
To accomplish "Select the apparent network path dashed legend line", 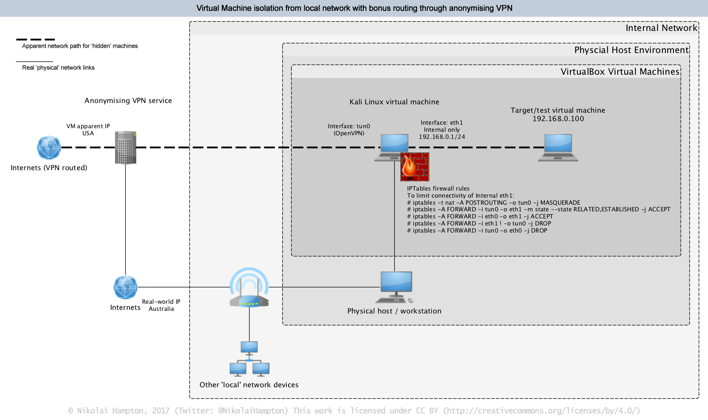I will (x=35, y=39).
